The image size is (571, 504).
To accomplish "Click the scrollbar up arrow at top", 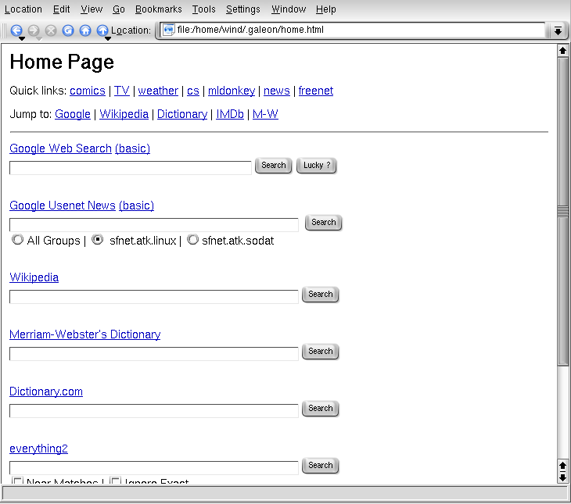I will 562,51.
